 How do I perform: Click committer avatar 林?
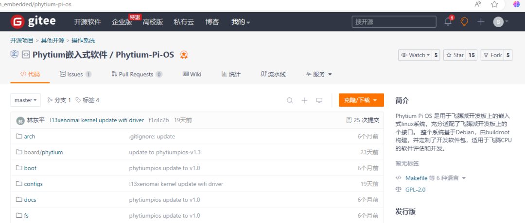[20, 121]
